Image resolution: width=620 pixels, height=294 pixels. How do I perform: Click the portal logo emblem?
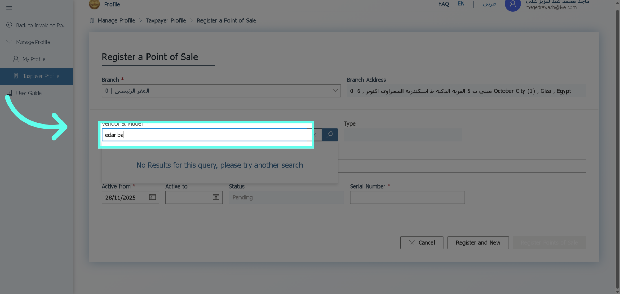(x=94, y=4)
